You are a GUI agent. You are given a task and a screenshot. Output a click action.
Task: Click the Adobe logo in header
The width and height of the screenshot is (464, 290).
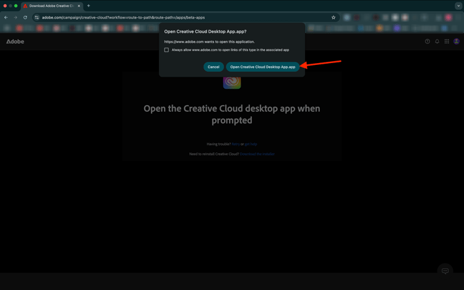[15, 41]
